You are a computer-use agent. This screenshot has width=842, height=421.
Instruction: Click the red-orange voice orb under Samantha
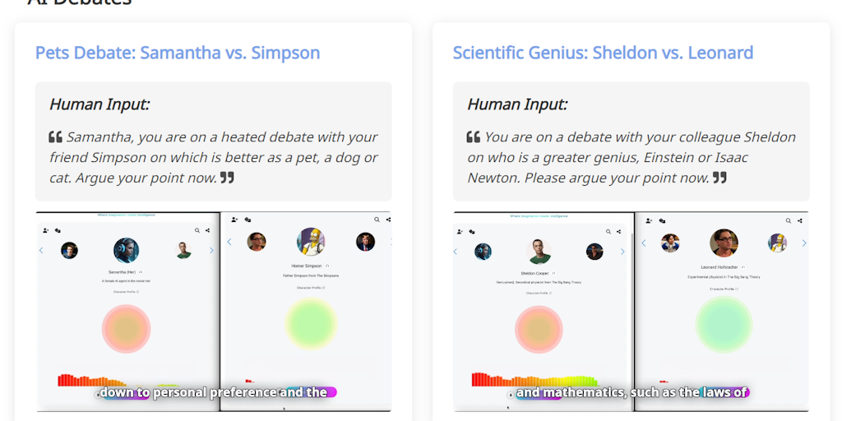click(x=126, y=328)
